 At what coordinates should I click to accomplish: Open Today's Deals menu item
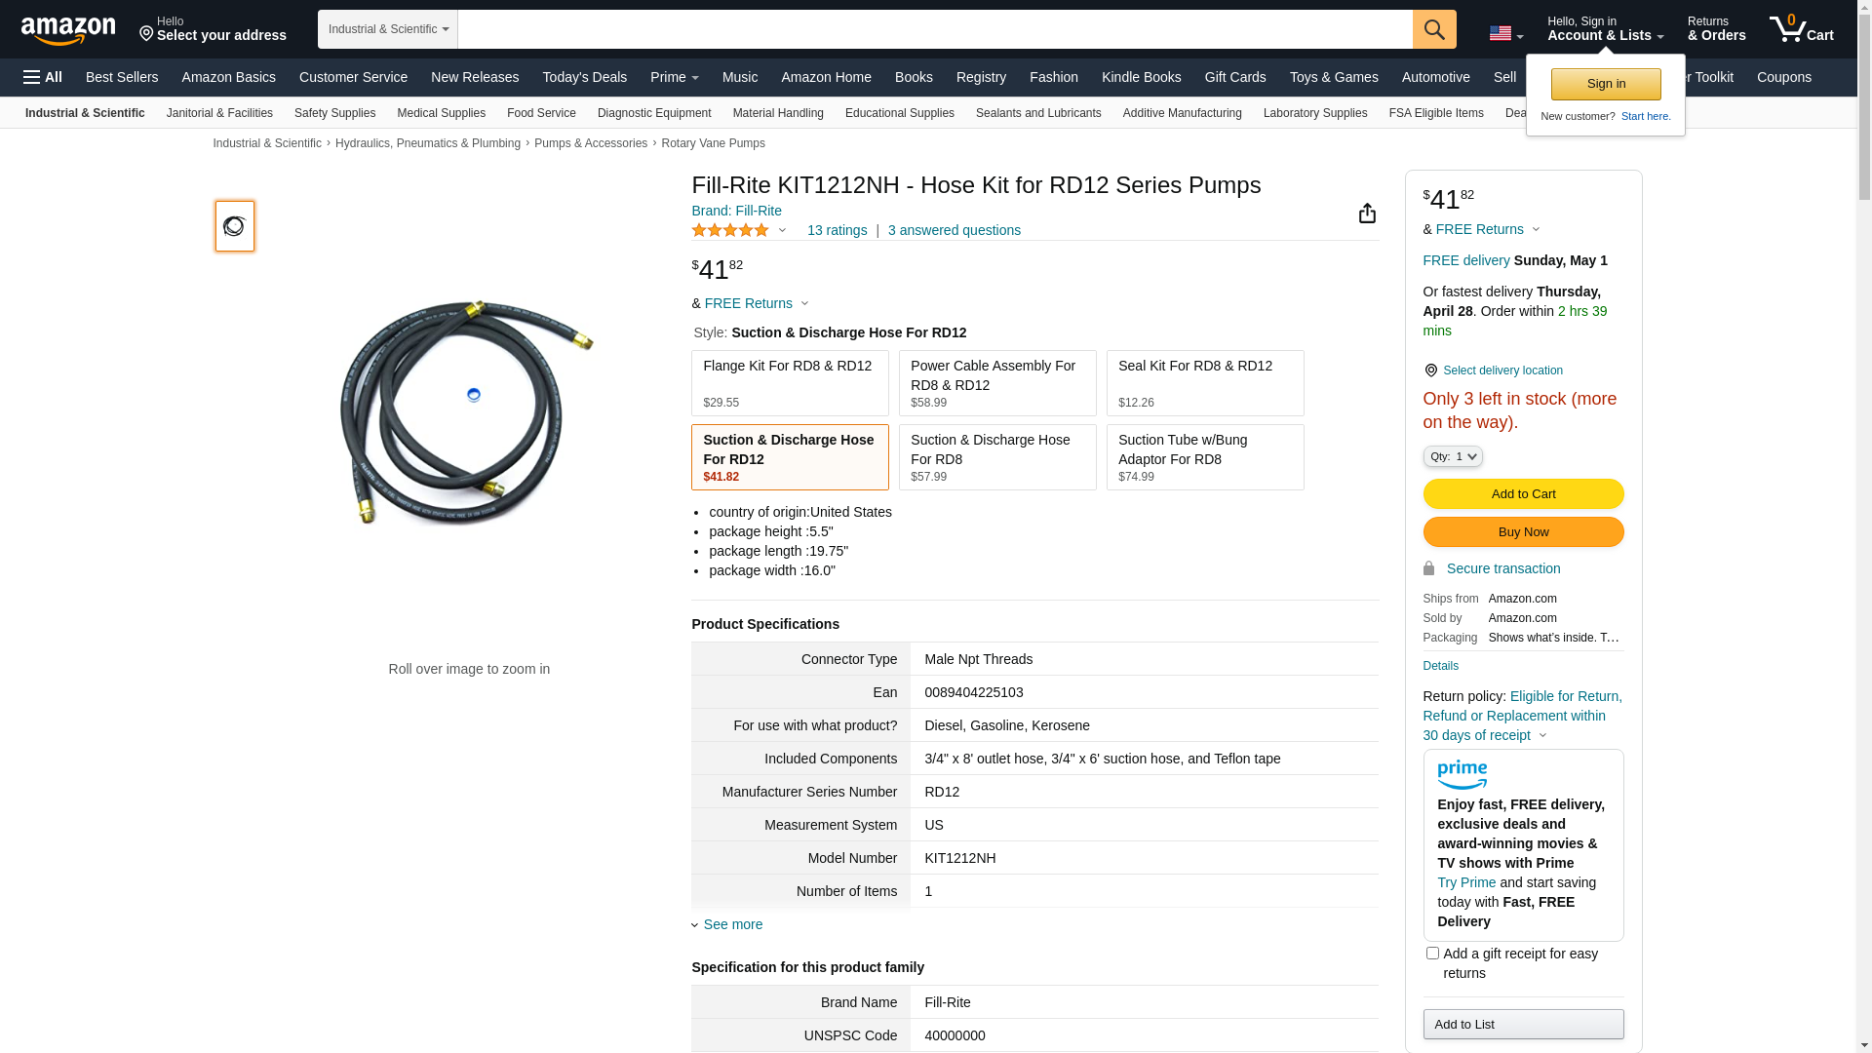[x=584, y=77]
